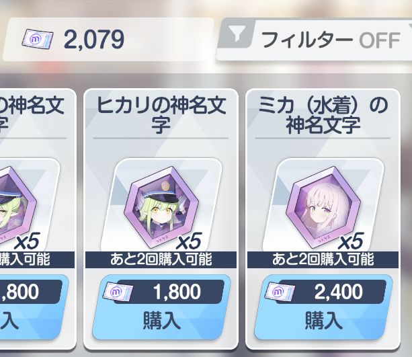Select the ミカ(水着) hexagon eleph item icon

pyautogui.click(x=323, y=207)
